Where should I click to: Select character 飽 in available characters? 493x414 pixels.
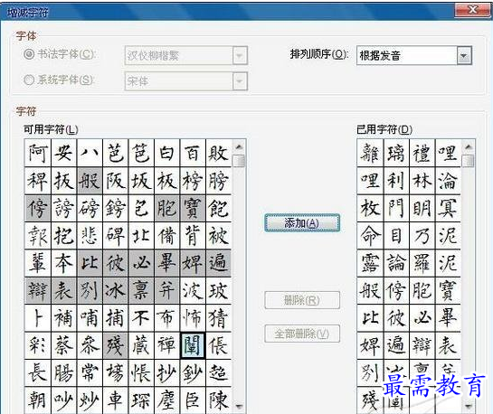pos(219,208)
